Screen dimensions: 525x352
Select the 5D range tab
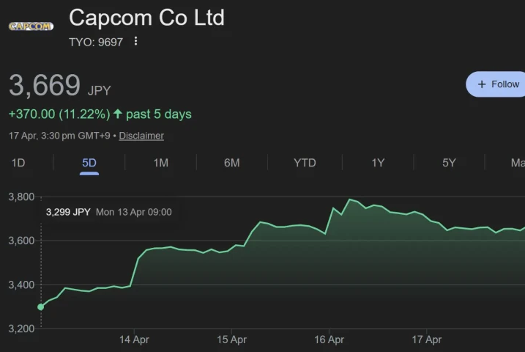tap(89, 163)
